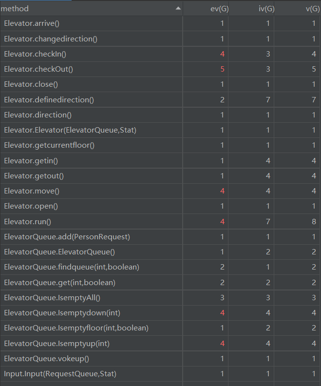The height and width of the screenshot is (386, 321).
Task: Select ElevatorQueue.Isemptydown(int) row
Action: coord(160,313)
